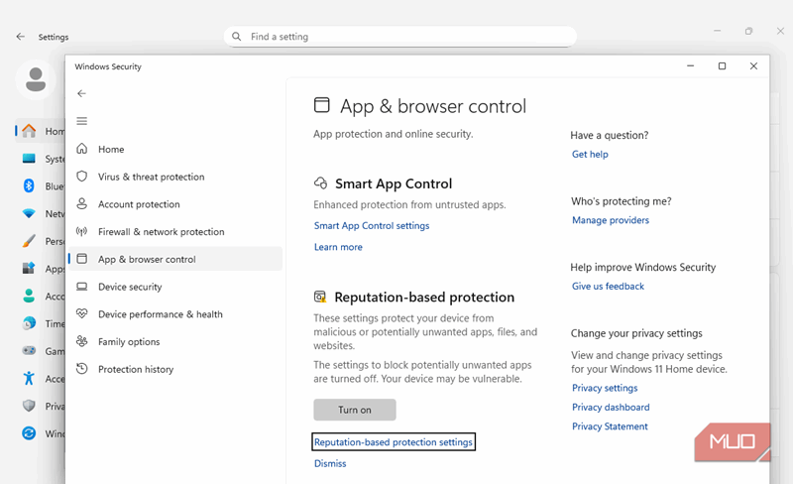Select App & browser control menu item
The image size is (793, 484).
click(x=147, y=259)
